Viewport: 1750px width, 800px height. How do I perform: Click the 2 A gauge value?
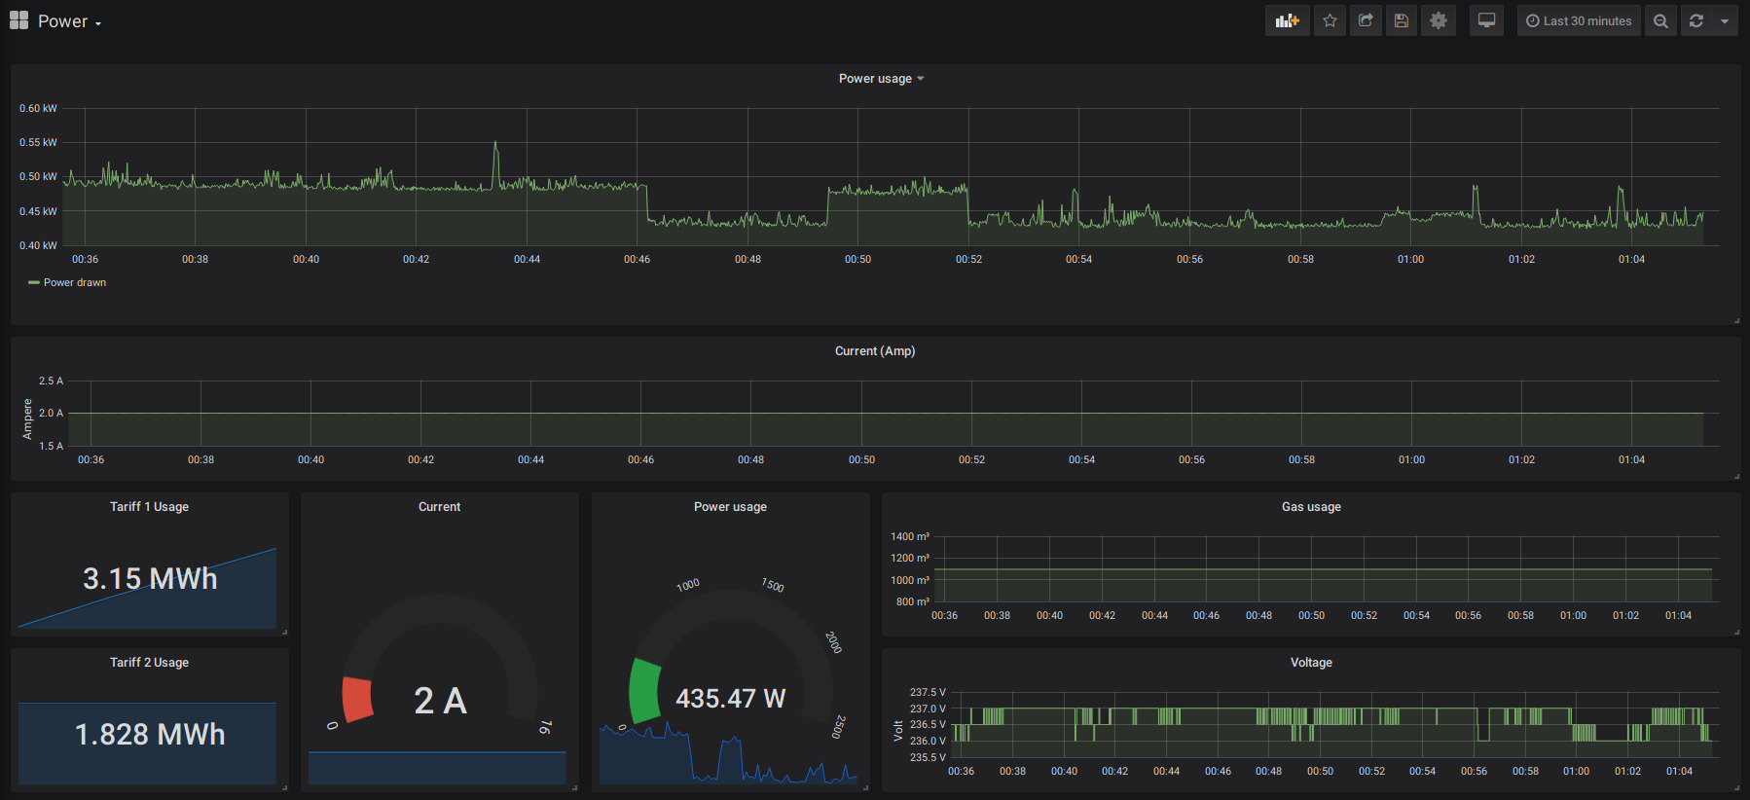[x=440, y=701]
